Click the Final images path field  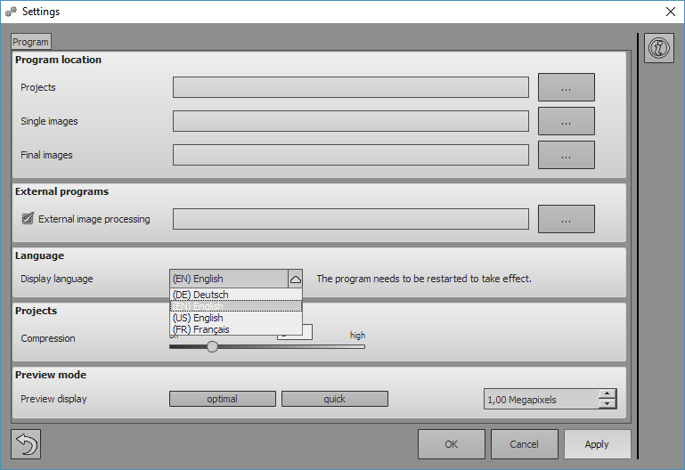coord(351,155)
